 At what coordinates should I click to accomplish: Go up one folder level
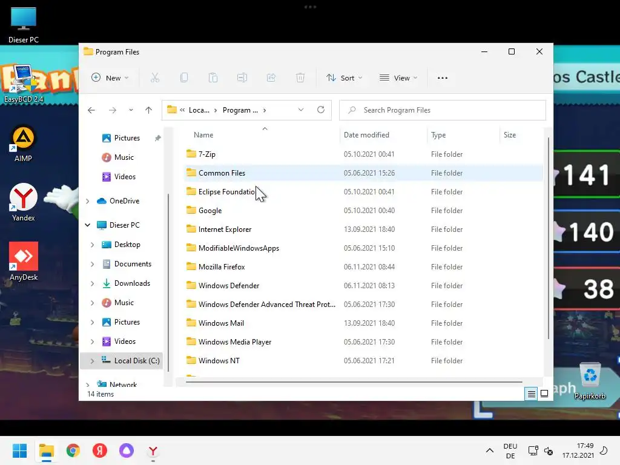(149, 110)
